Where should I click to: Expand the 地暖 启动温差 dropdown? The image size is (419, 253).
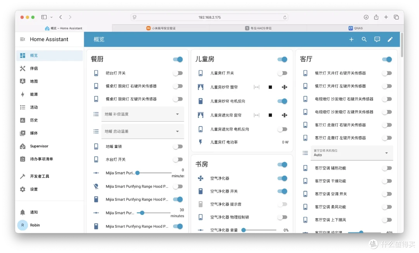click(x=143, y=131)
